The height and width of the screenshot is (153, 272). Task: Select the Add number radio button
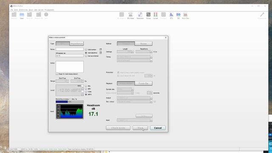click(x=86, y=49)
